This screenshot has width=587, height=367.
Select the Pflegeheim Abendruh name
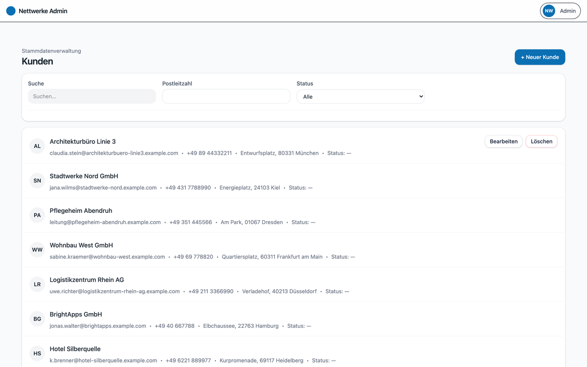81,211
